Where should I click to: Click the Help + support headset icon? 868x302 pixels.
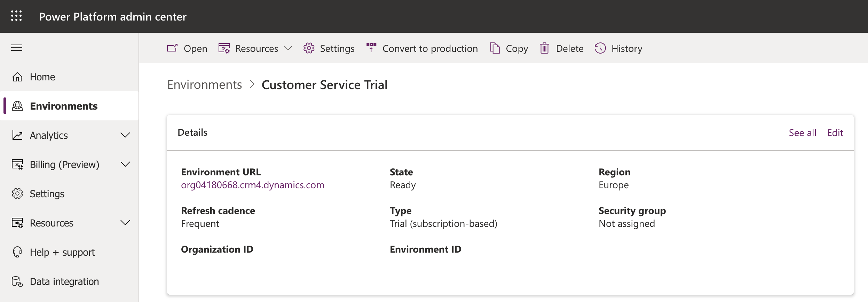tap(17, 252)
